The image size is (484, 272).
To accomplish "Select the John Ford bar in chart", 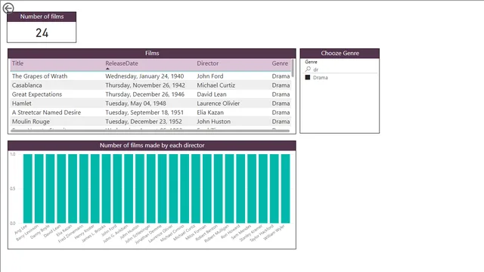I will pyautogui.click(x=117, y=188).
